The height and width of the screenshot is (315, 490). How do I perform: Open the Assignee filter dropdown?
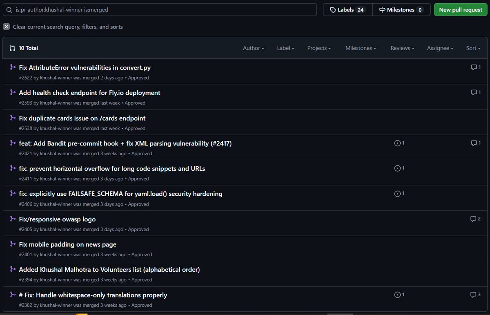[x=440, y=48]
